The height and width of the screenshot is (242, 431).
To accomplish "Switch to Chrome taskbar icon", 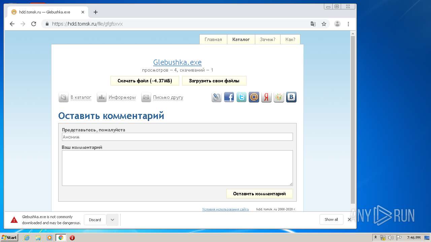I will [61, 238].
